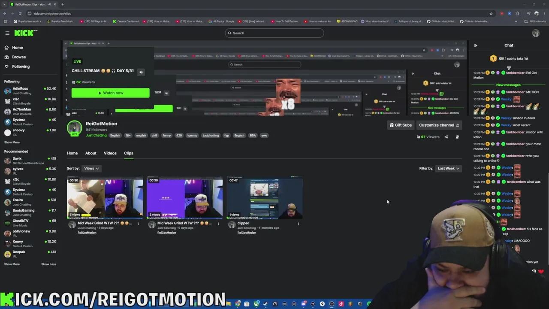The width and height of the screenshot is (549, 309).
Task: Open the first Mid Week Grind clip thumbnail
Action: click(x=105, y=198)
